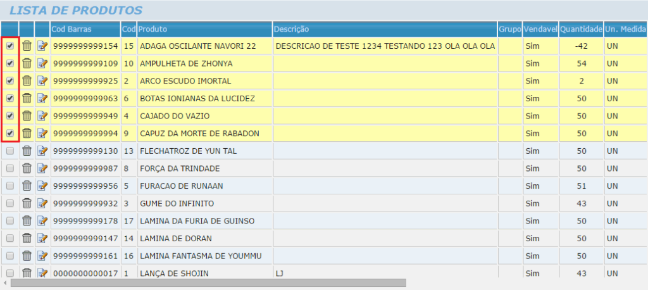Click quantity 51 for FURACAO DE RUNAAN
Image resolution: width=648 pixels, height=290 pixels.
click(582, 186)
